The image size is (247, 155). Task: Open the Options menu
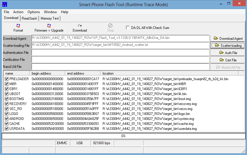(34, 12)
